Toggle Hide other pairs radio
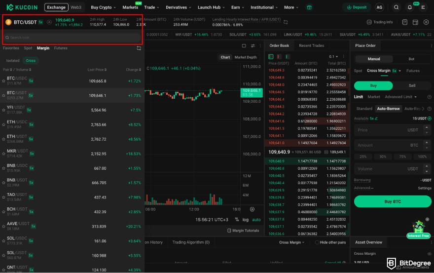Viewport: 434px width, 273px height. (317, 242)
